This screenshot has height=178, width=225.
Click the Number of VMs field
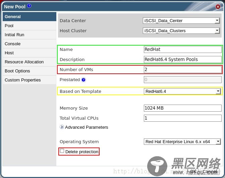[x=183, y=70]
